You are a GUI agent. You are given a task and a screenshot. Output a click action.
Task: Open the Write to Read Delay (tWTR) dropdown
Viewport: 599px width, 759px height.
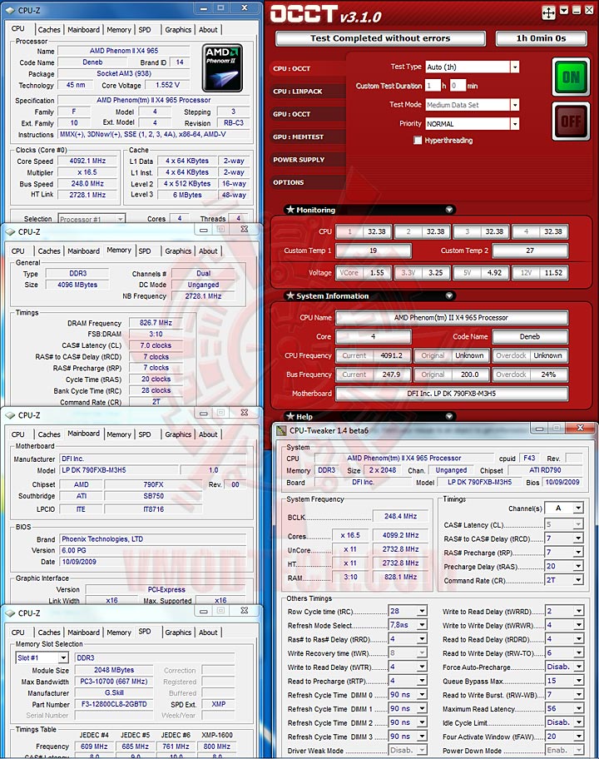(x=422, y=667)
